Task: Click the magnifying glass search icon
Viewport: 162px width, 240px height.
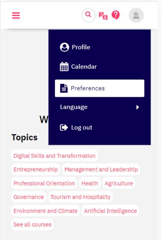Action: [88, 15]
